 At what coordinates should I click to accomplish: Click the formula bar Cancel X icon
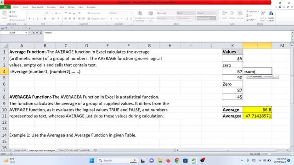pyautogui.click(x=34, y=33)
